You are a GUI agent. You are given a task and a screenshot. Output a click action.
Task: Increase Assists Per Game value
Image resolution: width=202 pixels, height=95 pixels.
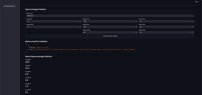(x=193, y=21)
